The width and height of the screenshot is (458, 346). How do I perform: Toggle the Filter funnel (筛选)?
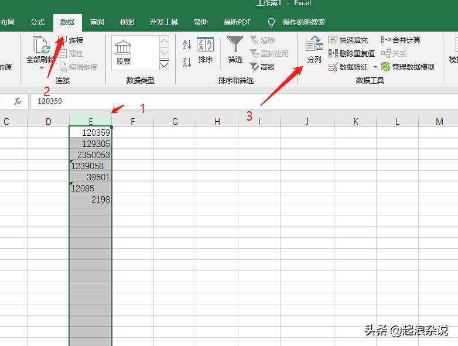(235, 50)
